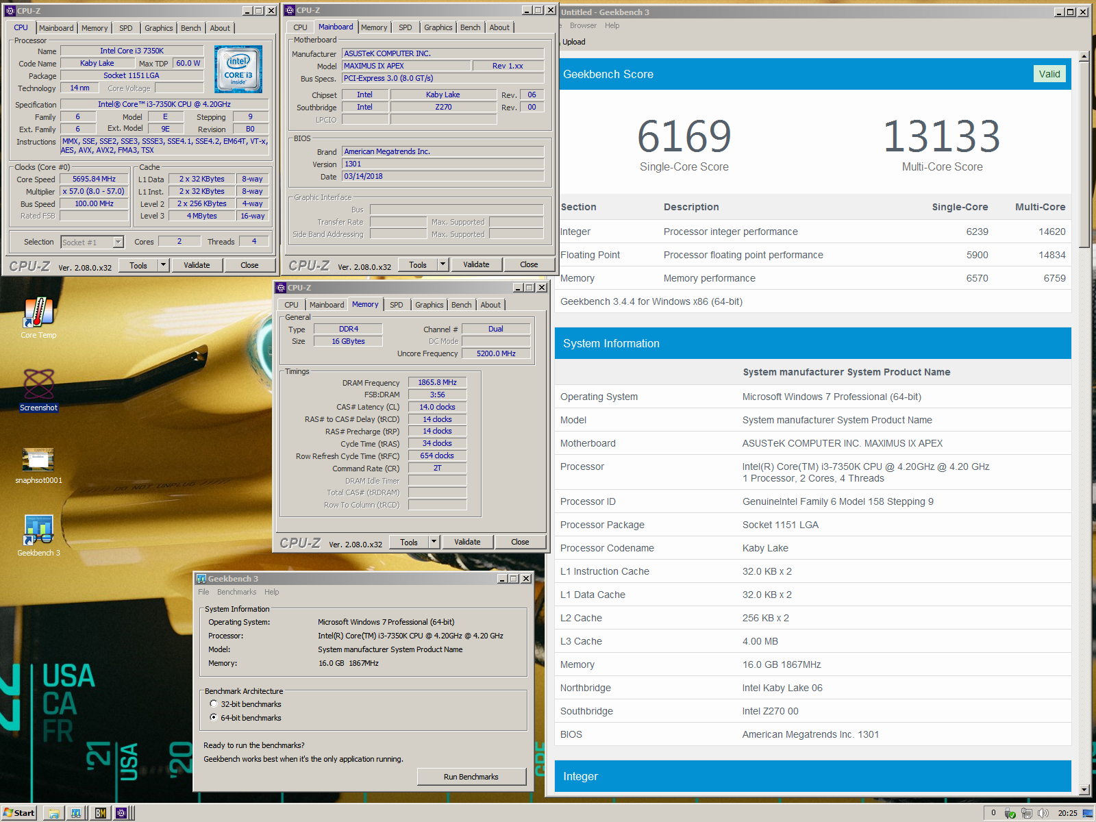1096x822 pixels.
Task: Open the Start menu
Action: coord(19,813)
